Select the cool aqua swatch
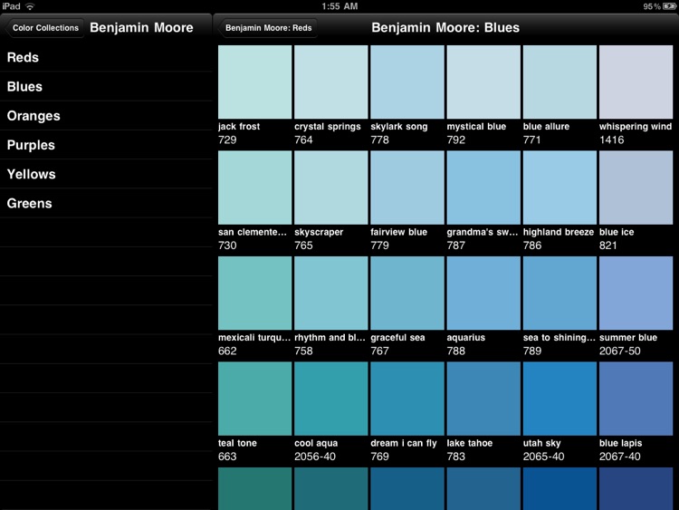The width and height of the screenshot is (679, 510). pos(330,399)
